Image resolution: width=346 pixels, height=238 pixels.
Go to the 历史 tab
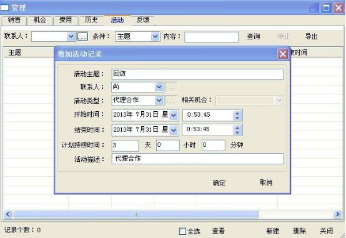91,21
